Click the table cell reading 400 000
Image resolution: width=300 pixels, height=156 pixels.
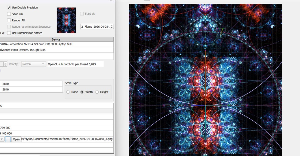(56, 134)
